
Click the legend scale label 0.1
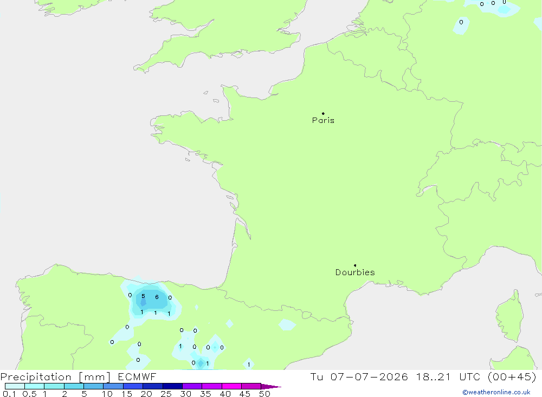[x=9, y=394]
